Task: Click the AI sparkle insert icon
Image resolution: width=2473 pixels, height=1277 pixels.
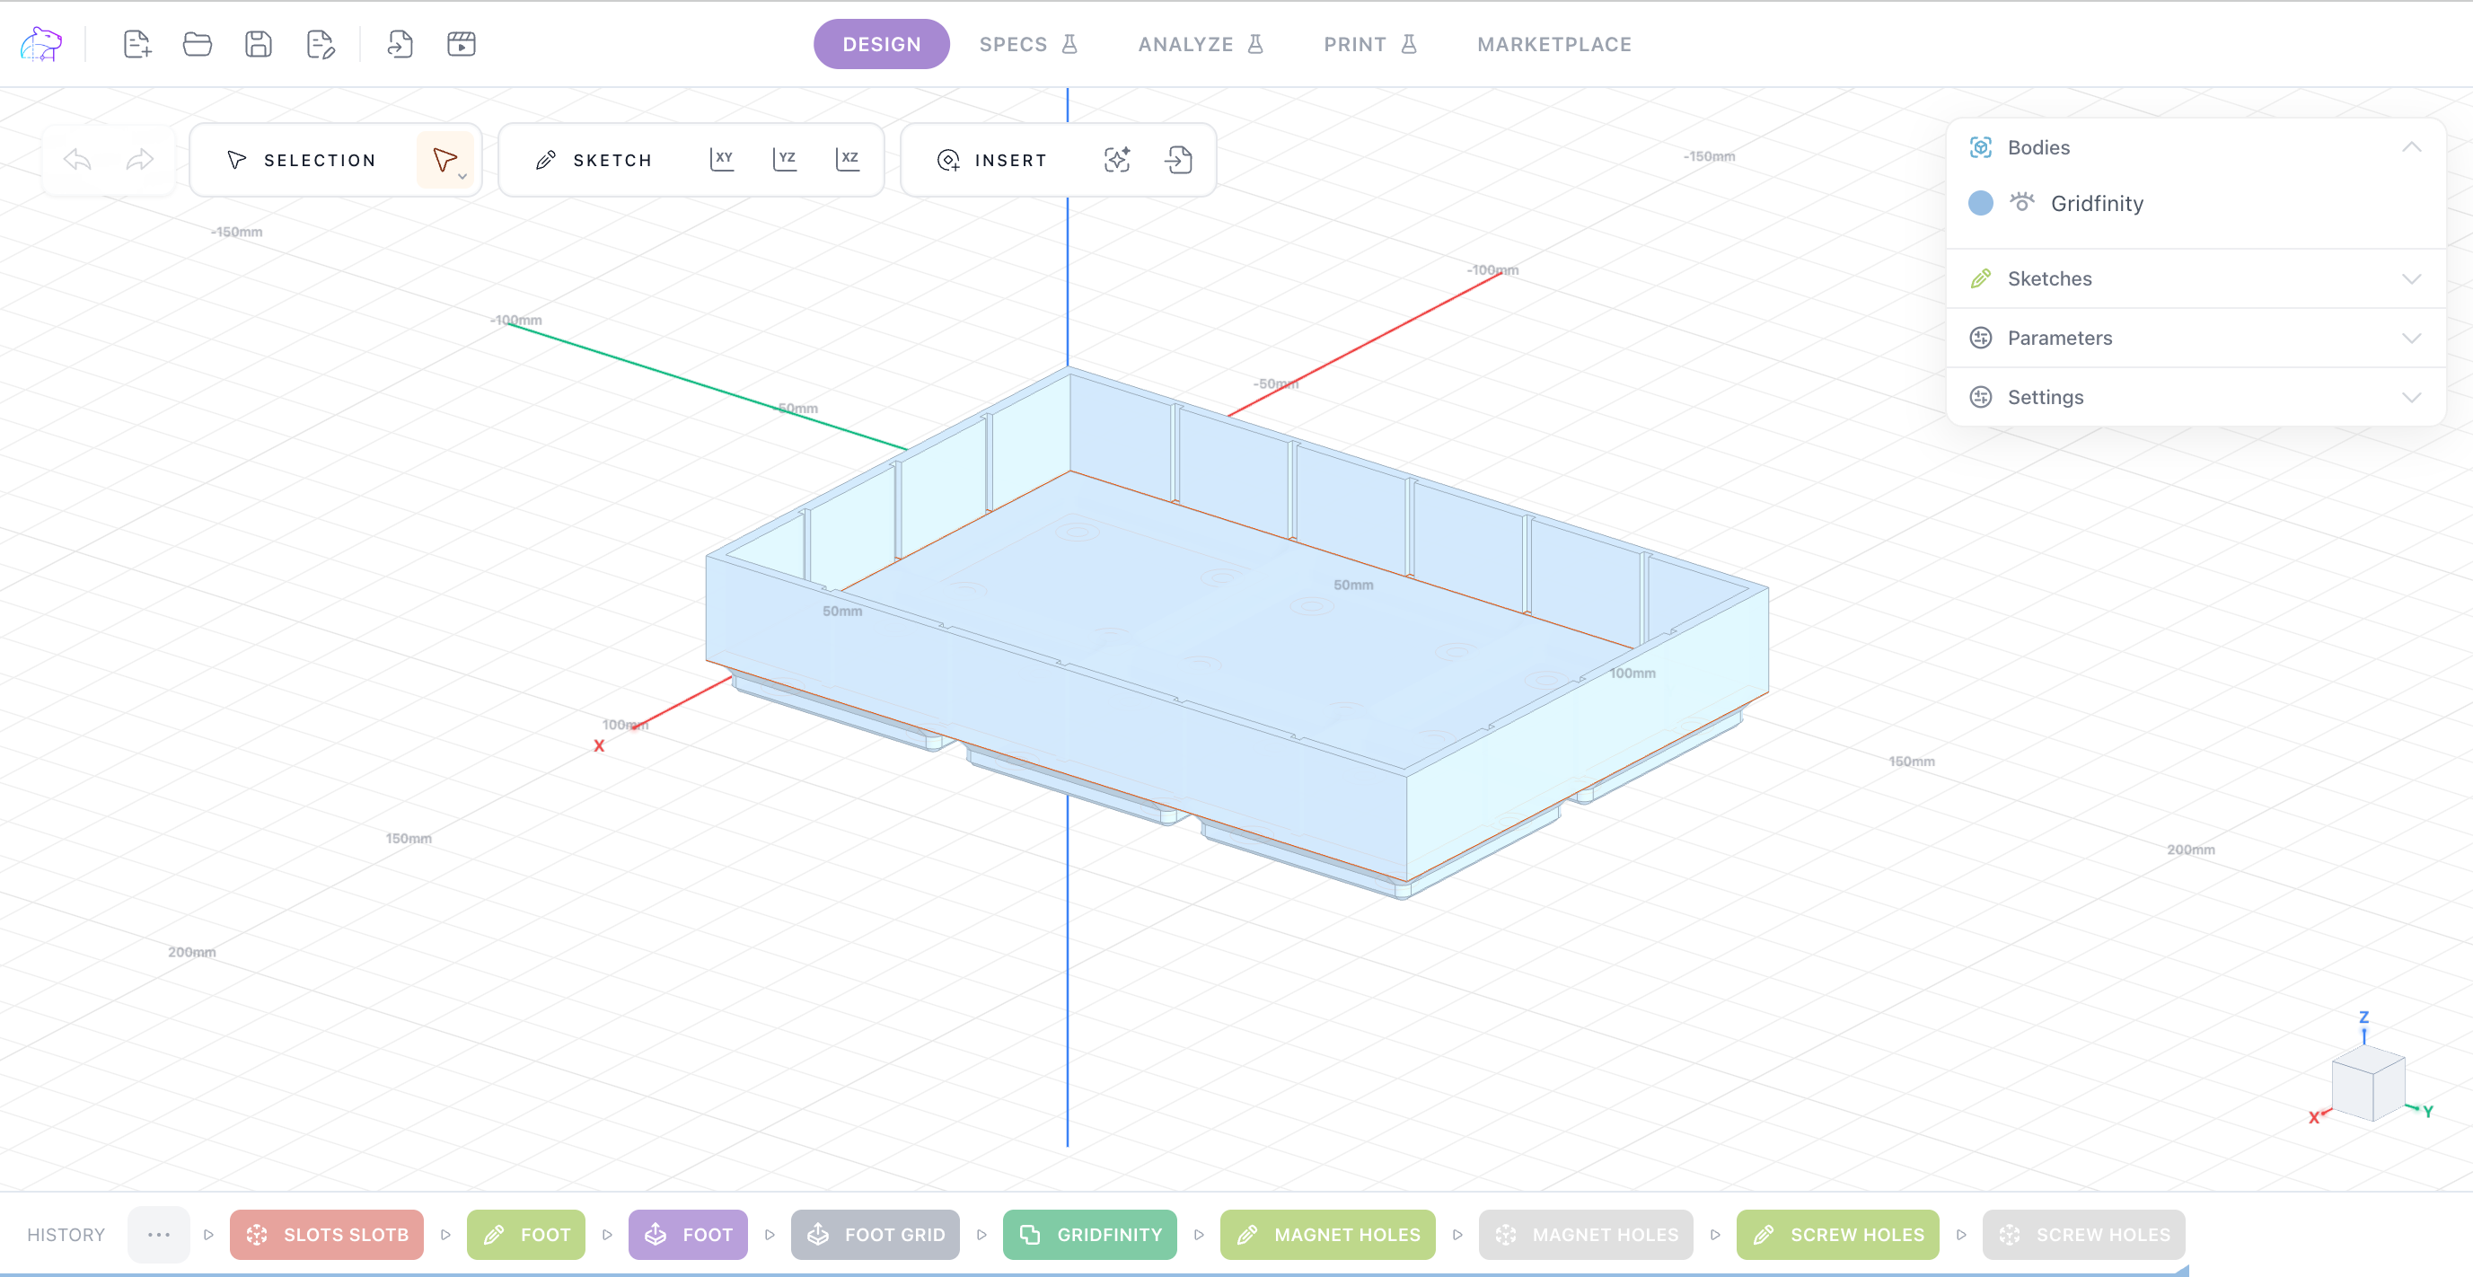Action: [1116, 159]
